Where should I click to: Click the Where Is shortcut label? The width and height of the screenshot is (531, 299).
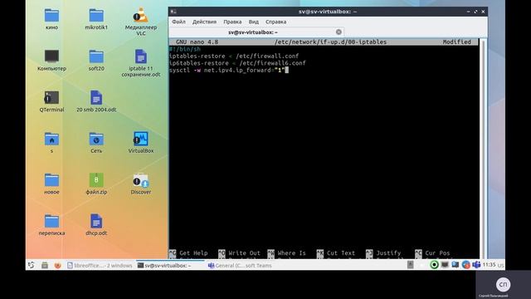[291, 252]
